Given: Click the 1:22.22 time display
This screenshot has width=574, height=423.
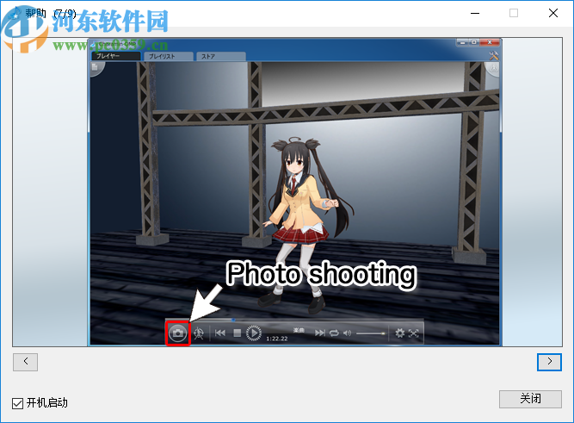Looking at the screenshot, I should click(x=277, y=339).
